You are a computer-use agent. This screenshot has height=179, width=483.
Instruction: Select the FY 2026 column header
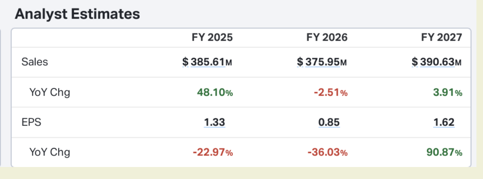(x=327, y=37)
